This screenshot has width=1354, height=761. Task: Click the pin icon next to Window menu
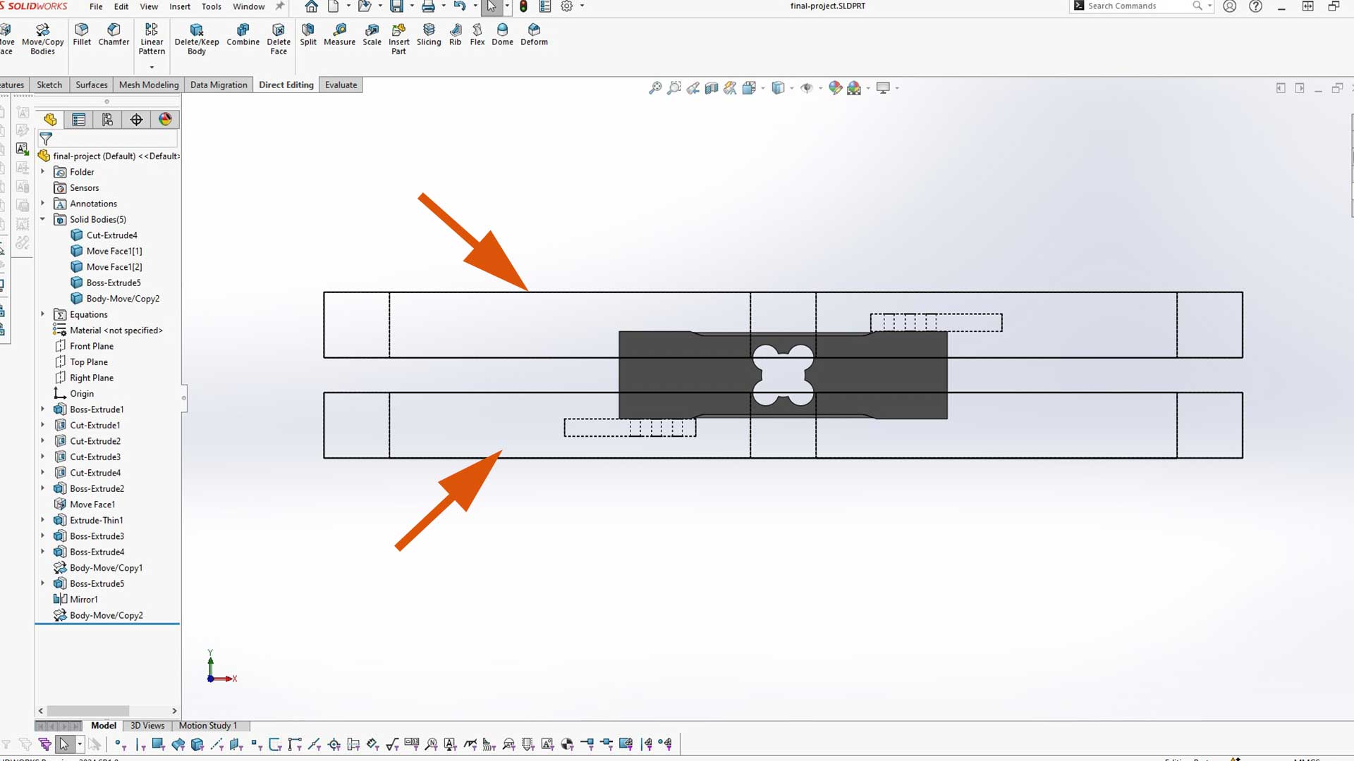point(280,6)
